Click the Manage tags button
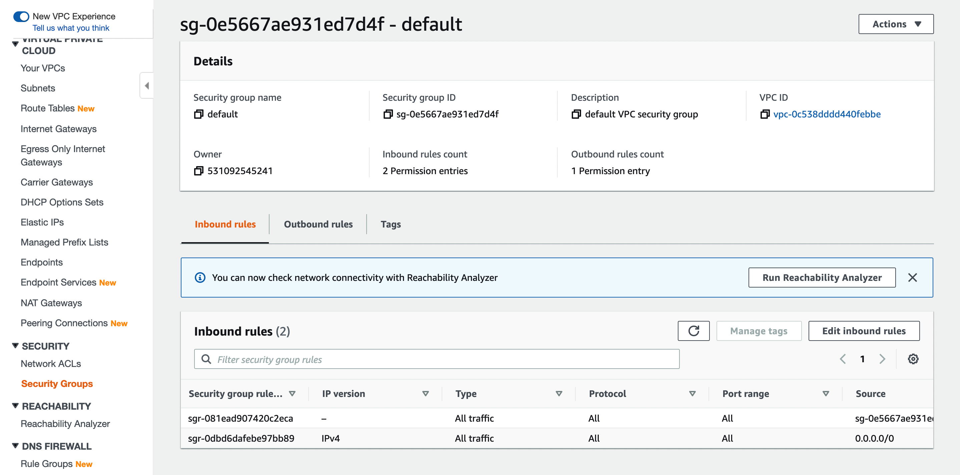 pos(758,331)
